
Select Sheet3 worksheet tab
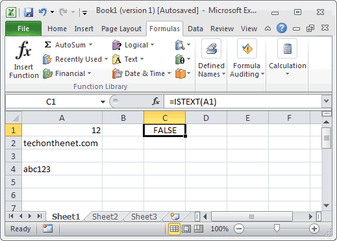(144, 216)
